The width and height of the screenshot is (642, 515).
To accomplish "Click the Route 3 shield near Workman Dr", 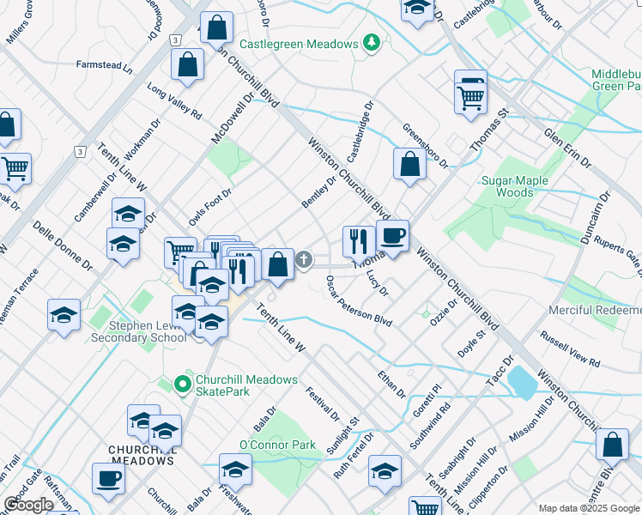I will pos(80,152).
